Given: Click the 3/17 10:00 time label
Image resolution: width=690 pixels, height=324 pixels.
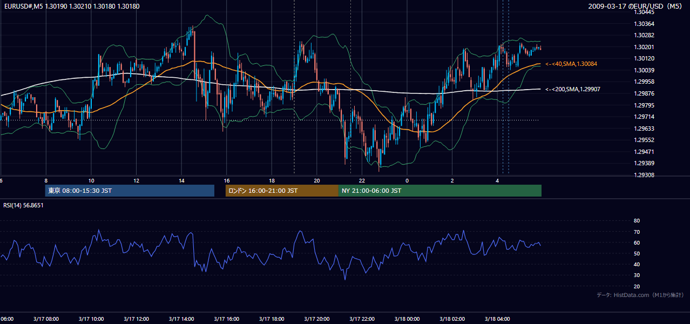Looking at the screenshot, I should pos(91,319).
